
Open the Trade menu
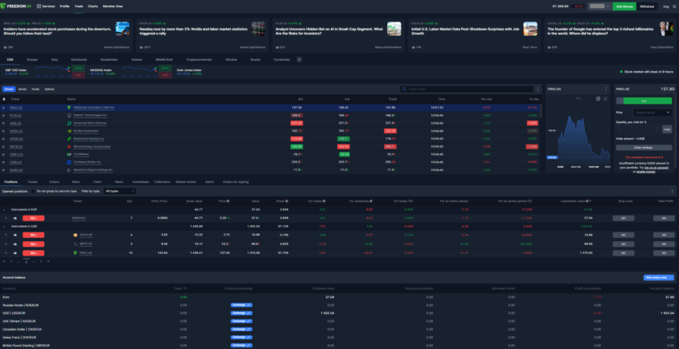(x=79, y=6)
